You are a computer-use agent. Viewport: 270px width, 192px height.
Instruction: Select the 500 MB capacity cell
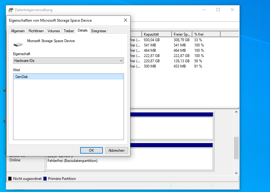pyautogui.click(x=150, y=66)
